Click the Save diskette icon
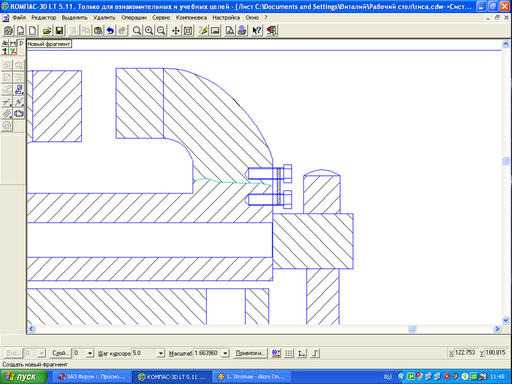Screen dimensions: 512x384 tap(59, 31)
